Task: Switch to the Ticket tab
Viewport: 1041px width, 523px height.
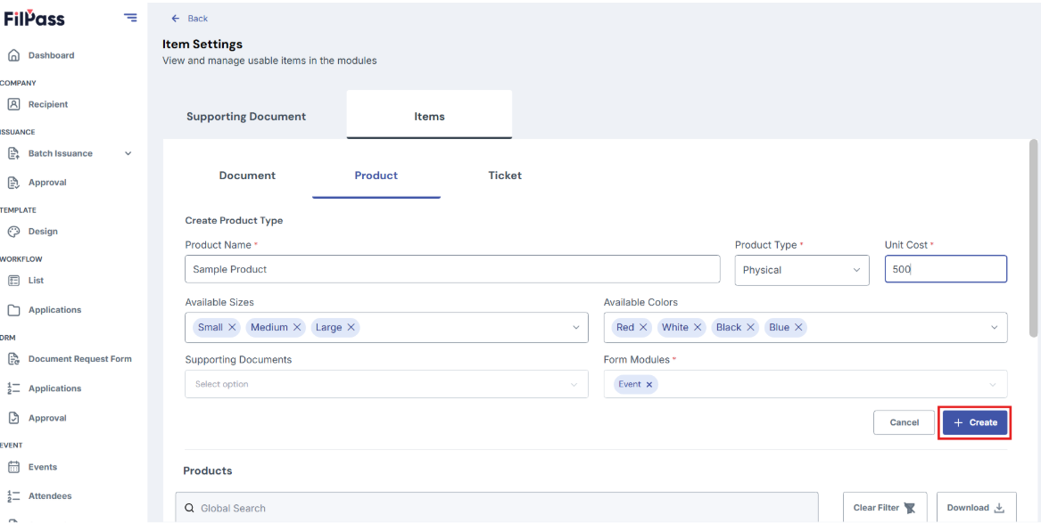Action: pos(505,176)
